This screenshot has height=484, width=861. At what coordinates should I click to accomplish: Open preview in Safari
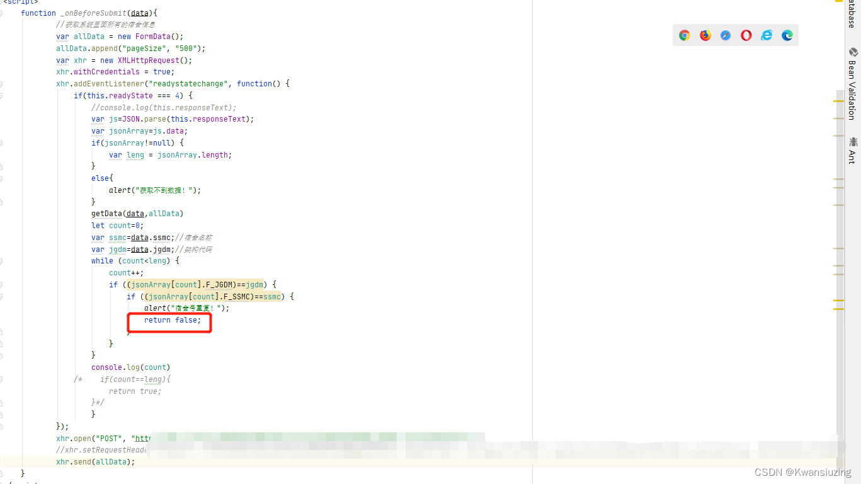pos(726,35)
